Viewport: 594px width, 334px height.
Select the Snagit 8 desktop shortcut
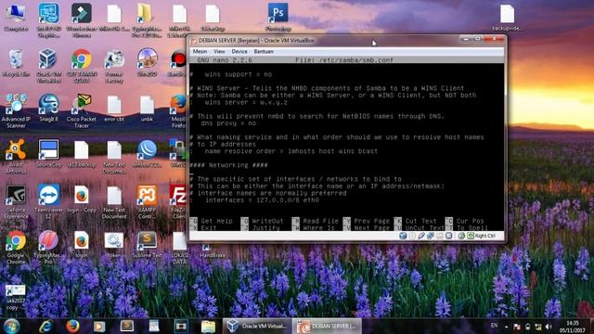(48, 108)
